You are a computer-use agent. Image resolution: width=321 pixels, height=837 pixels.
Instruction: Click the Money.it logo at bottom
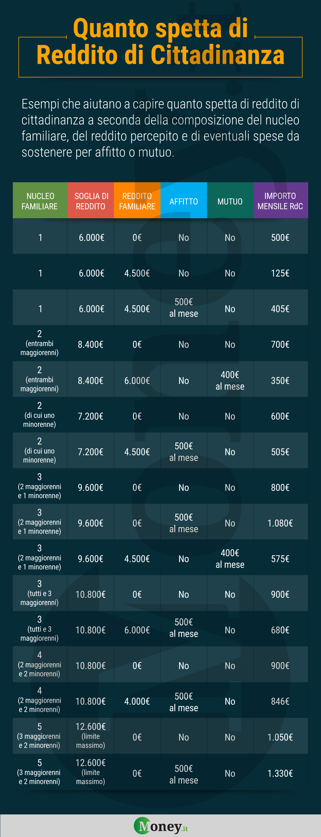pyautogui.click(x=161, y=826)
